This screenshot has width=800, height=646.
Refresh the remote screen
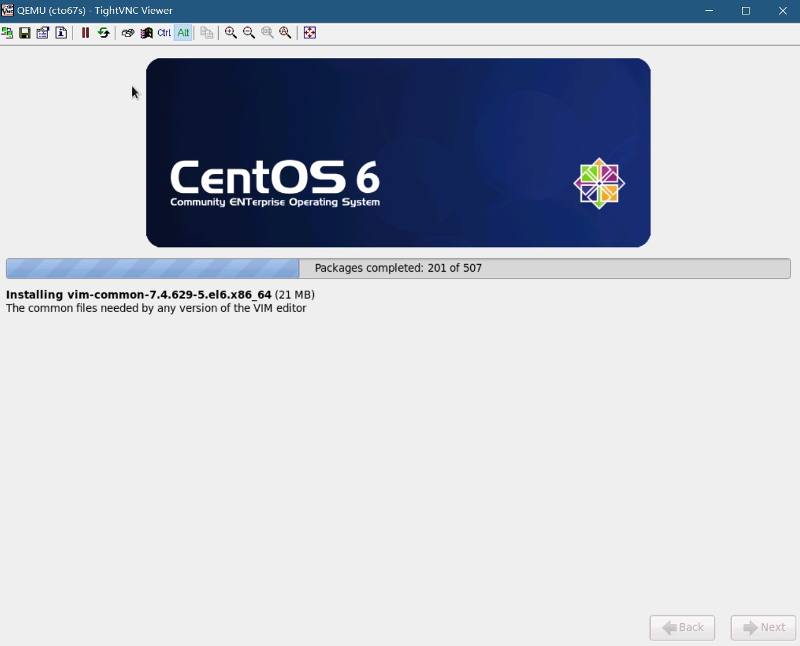(x=103, y=33)
